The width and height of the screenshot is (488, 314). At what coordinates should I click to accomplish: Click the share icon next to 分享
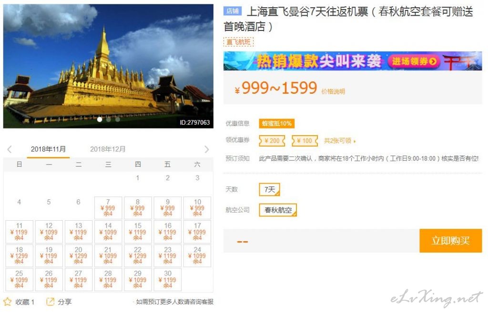pos(50,302)
